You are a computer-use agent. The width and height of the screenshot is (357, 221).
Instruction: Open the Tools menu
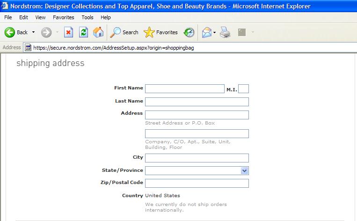pyautogui.click(x=87, y=17)
